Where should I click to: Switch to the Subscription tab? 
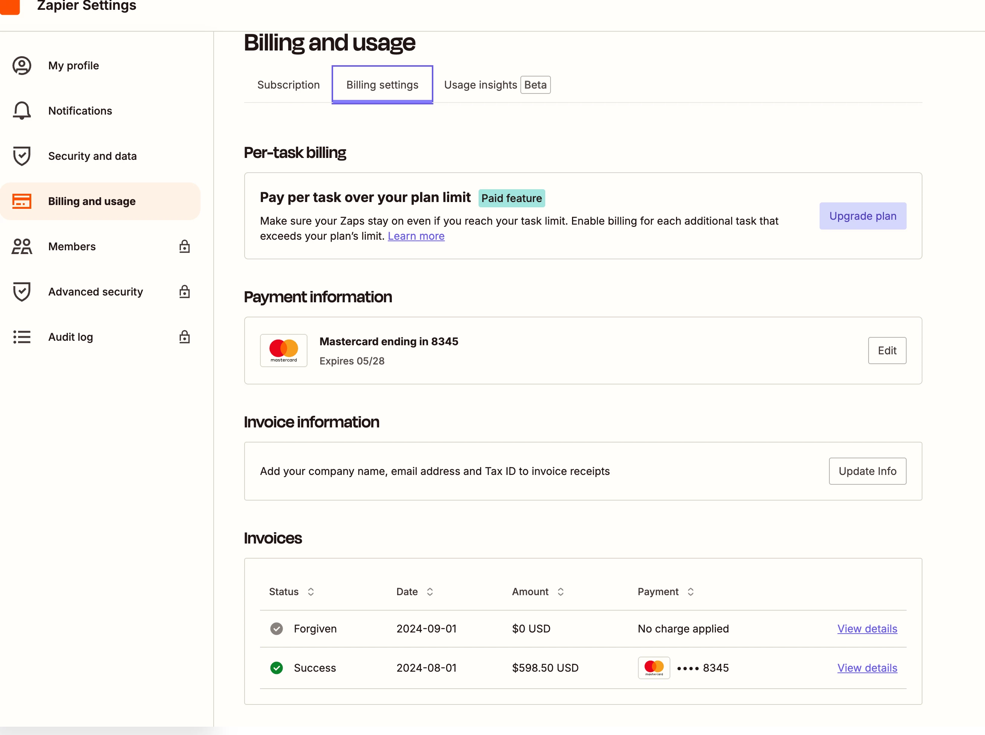pyautogui.click(x=288, y=84)
